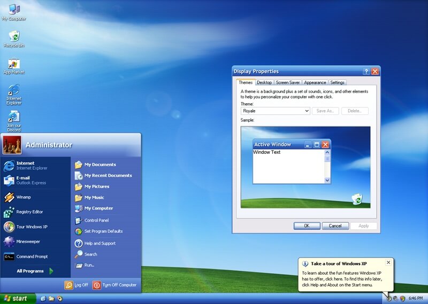Click the Display Properties help question-mark button
This screenshot has width=428, height=304.
point(366,72)
